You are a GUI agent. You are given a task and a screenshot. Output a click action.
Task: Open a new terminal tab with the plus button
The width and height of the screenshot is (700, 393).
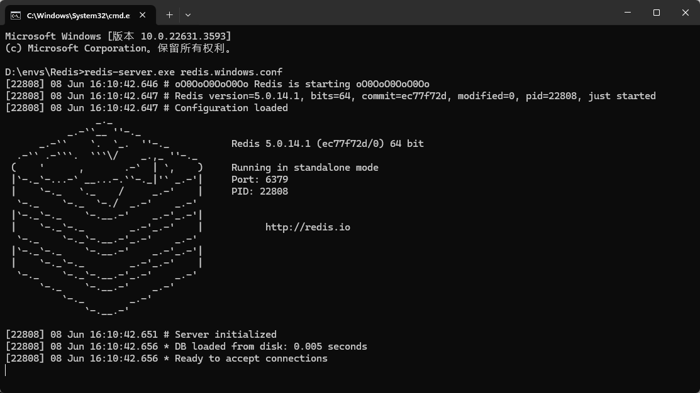(169, 14)
